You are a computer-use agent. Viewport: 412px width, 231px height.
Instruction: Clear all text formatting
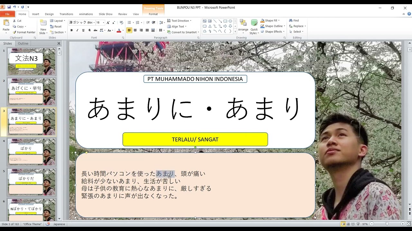121,22
